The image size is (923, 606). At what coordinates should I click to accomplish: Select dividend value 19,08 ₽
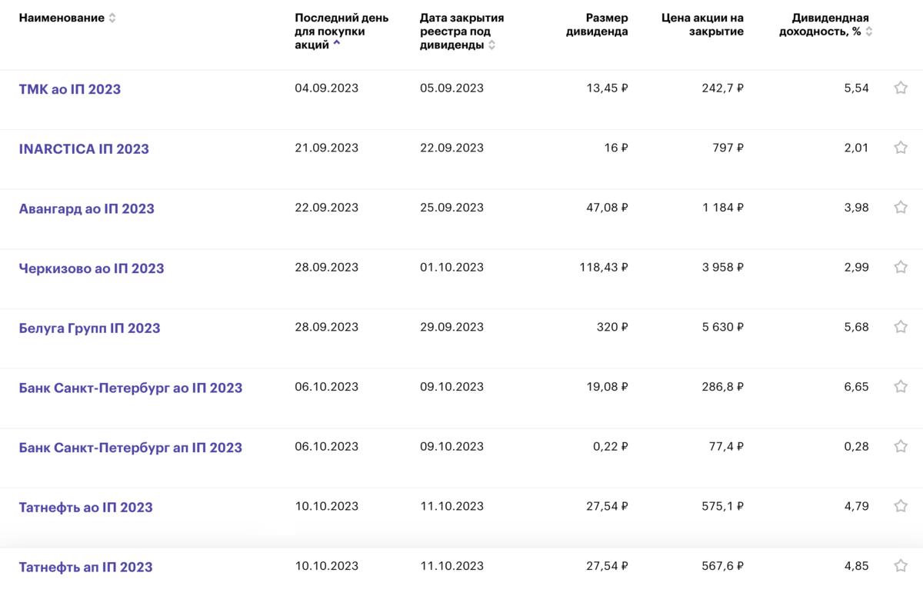click(607, 387)
